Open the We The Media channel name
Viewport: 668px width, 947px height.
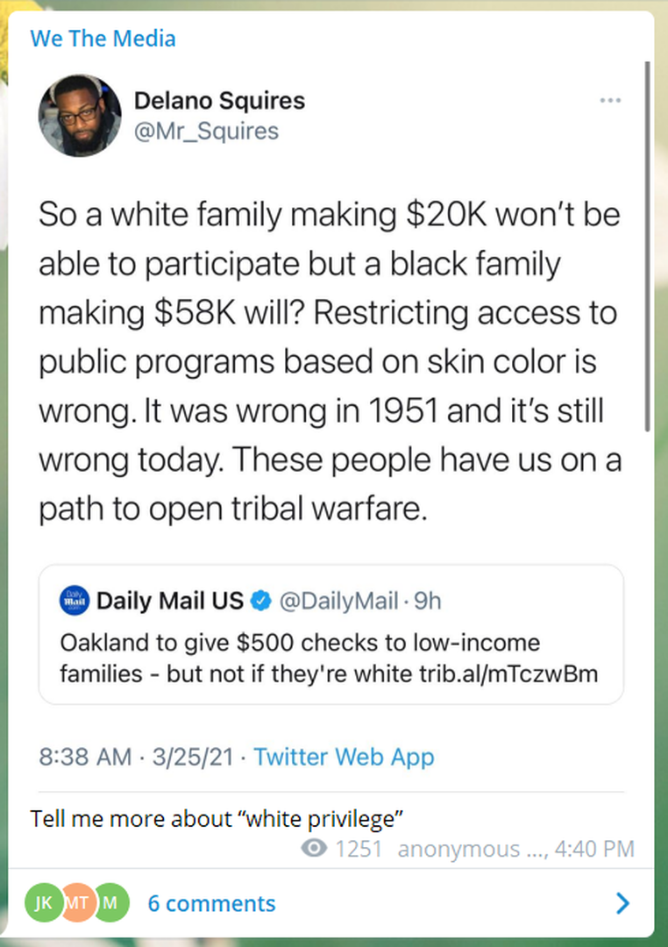(103, 39)
